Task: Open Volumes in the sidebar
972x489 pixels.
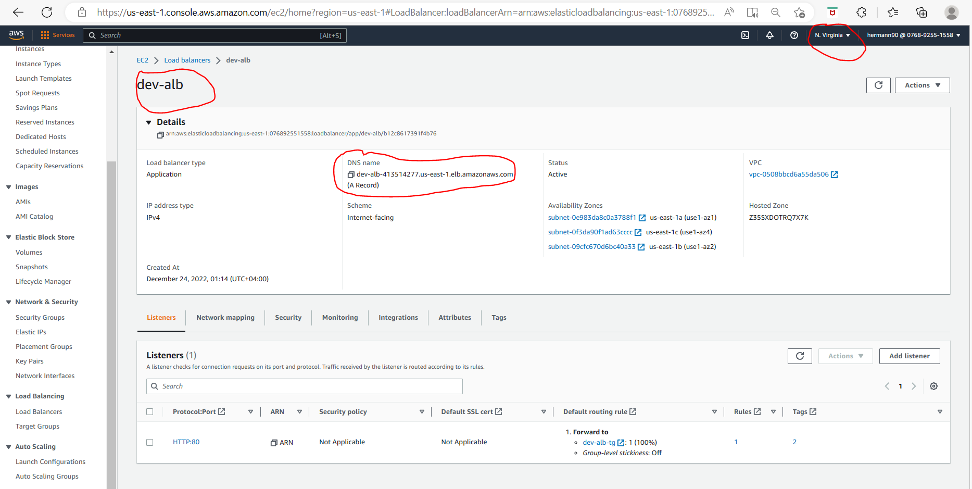Action: pos(29,253)
